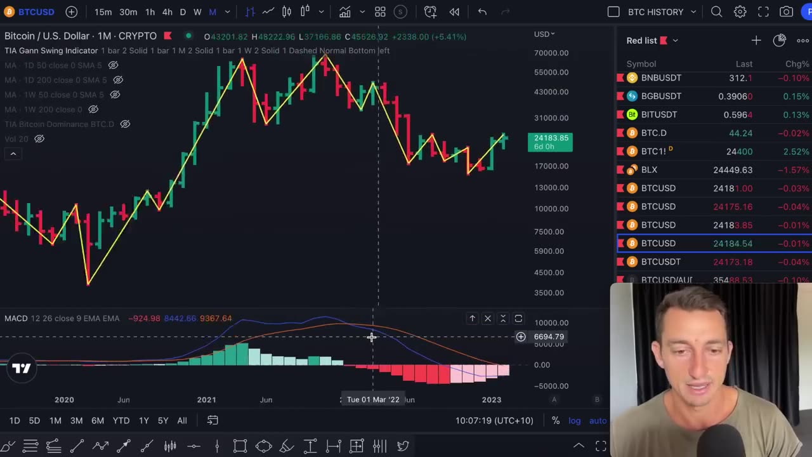
Task: Open the USD currency dropdown
Action: tap(544, 34)
